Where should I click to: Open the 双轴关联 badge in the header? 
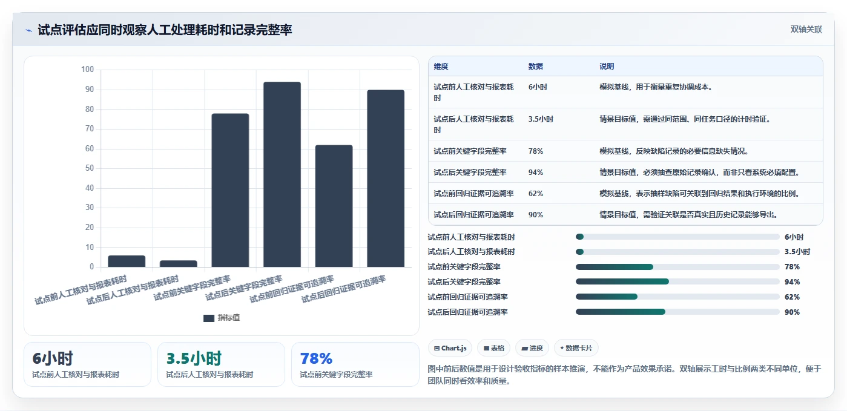pos(806,29)
